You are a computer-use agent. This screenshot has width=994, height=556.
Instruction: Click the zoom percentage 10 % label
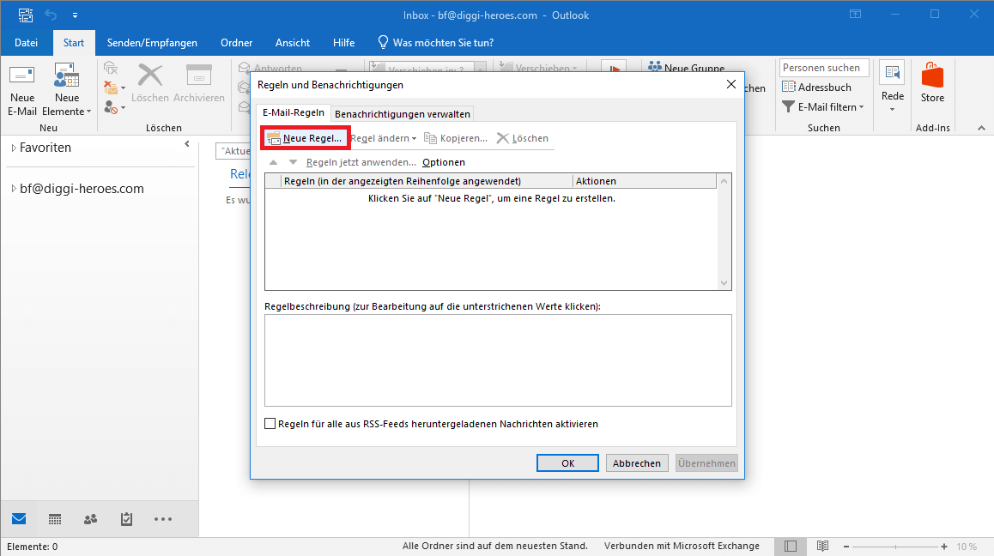pyautogui.click(x=967, y=547)
